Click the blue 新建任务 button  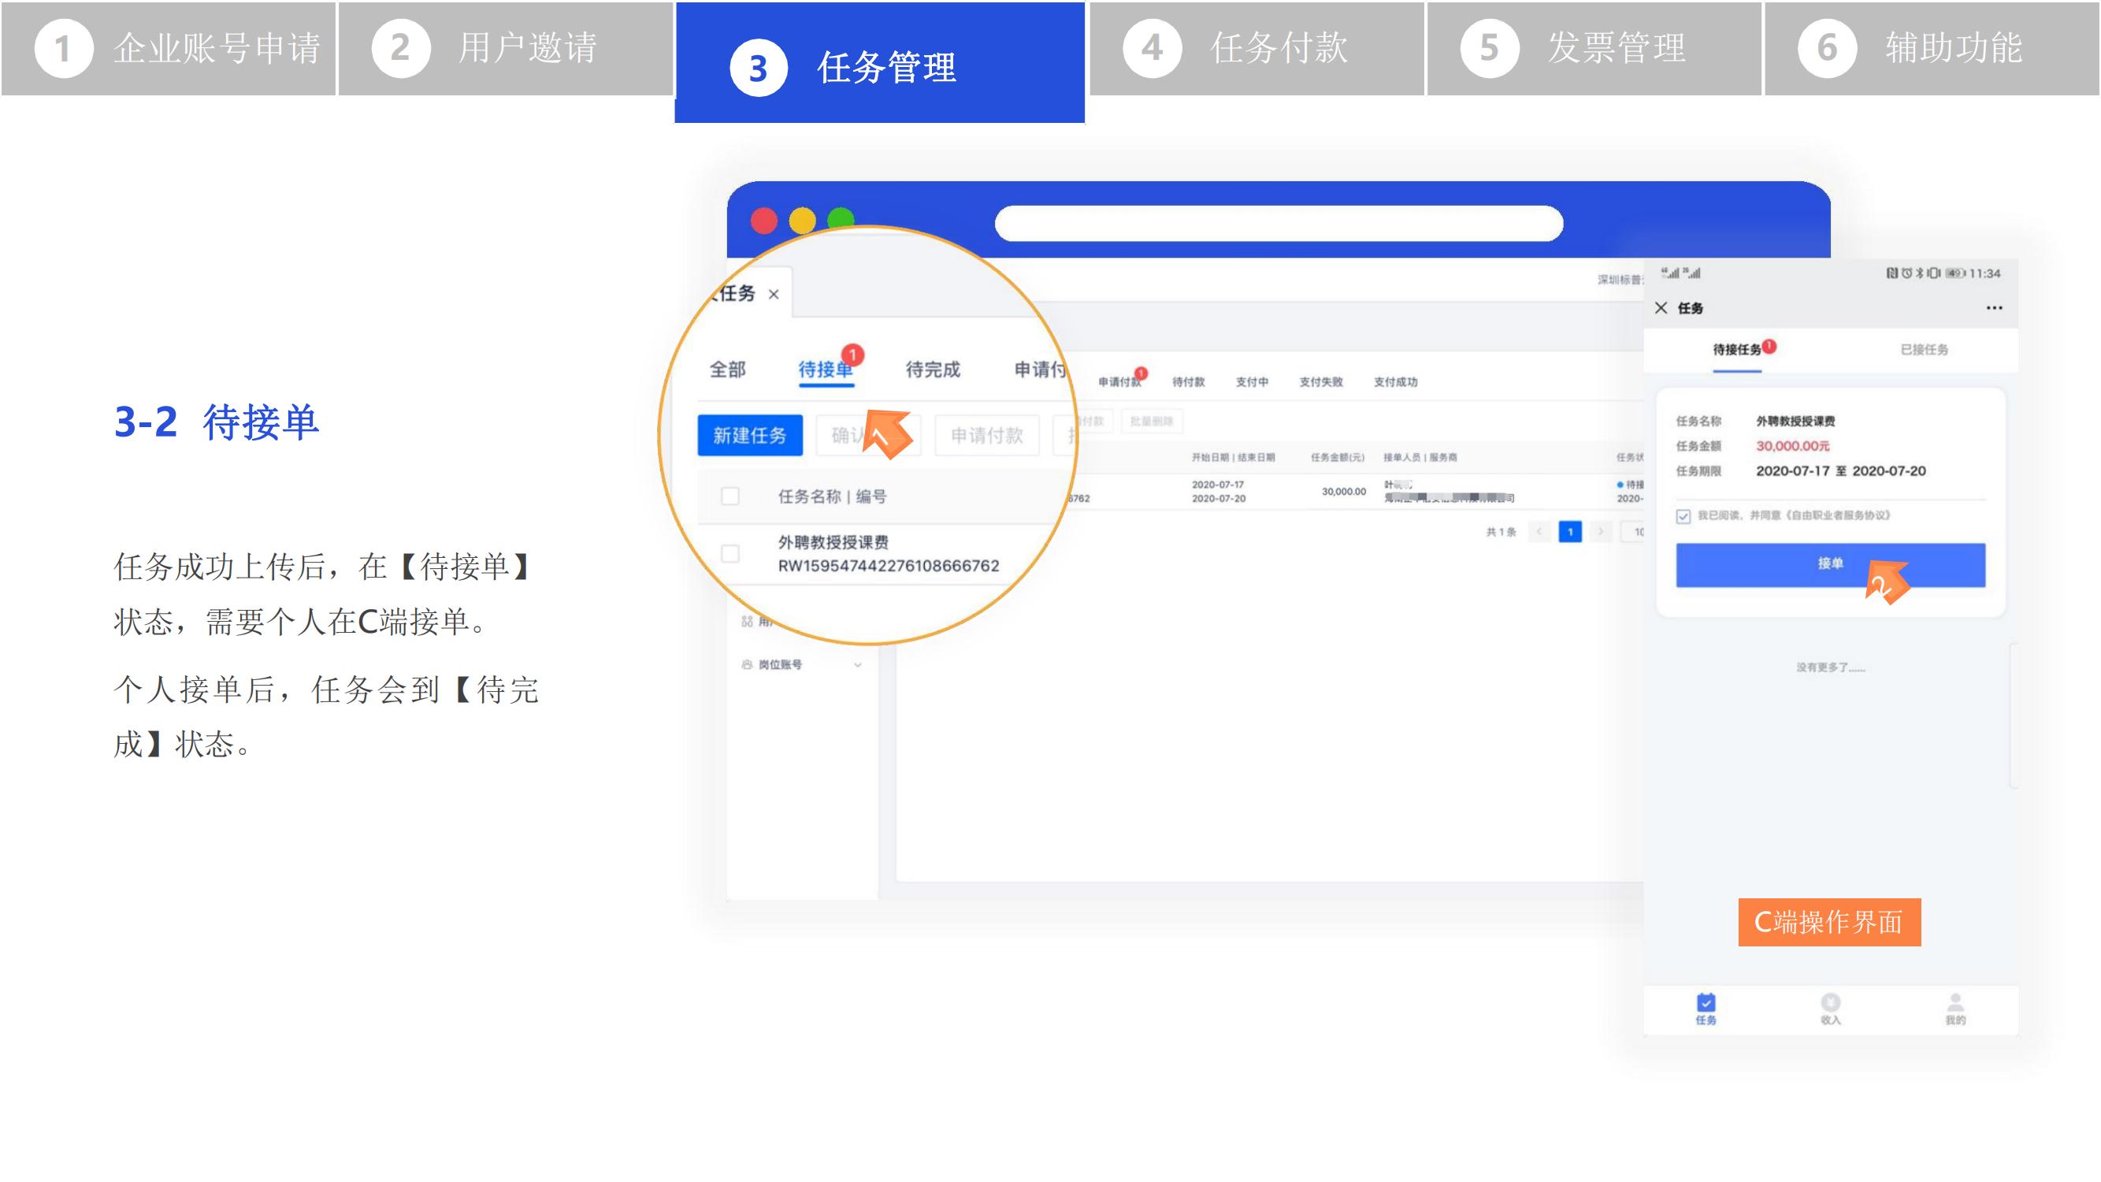[749, 436]
